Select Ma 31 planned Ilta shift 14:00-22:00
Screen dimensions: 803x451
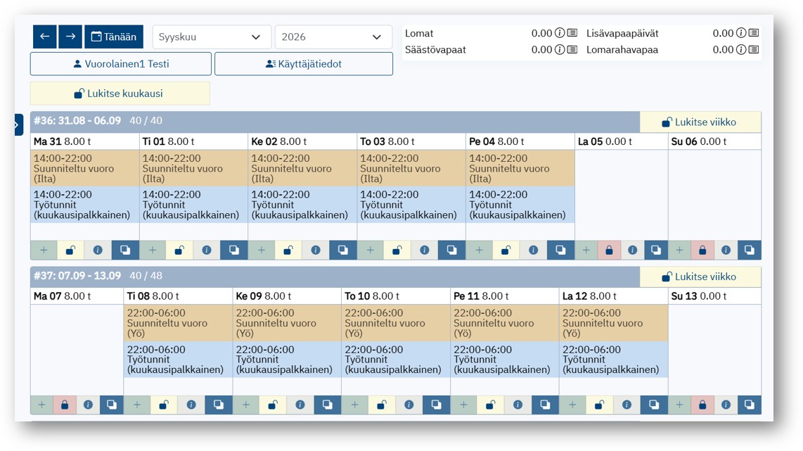85,168
